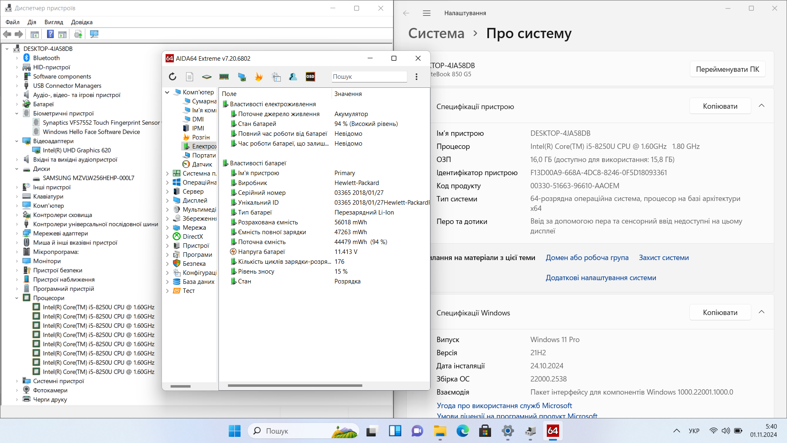Collapse the Комп'ютер node in AIDA64 tree

tap(167, 92)
